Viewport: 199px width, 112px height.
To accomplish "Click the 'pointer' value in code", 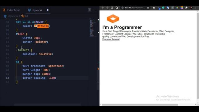I will click(41, 42).
